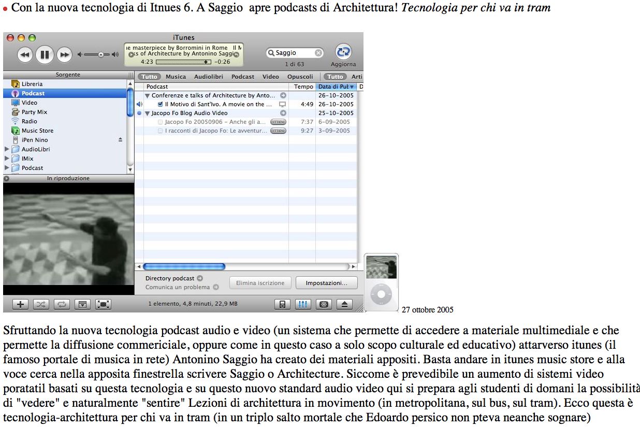
Task: Open the equalizer button
Action: 303,304
